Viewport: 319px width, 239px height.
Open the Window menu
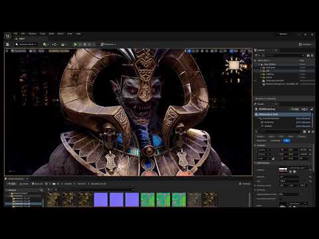point(33,34)
